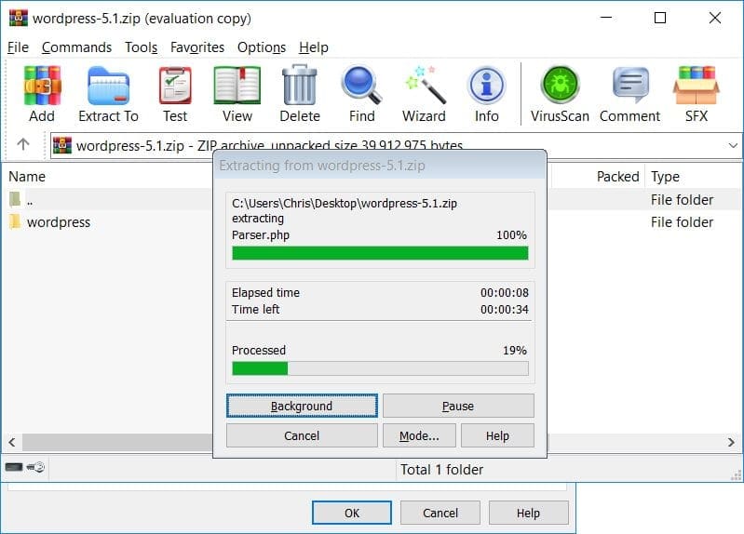
Task: Open the Info toolbar icon
Action: (486, 86)
